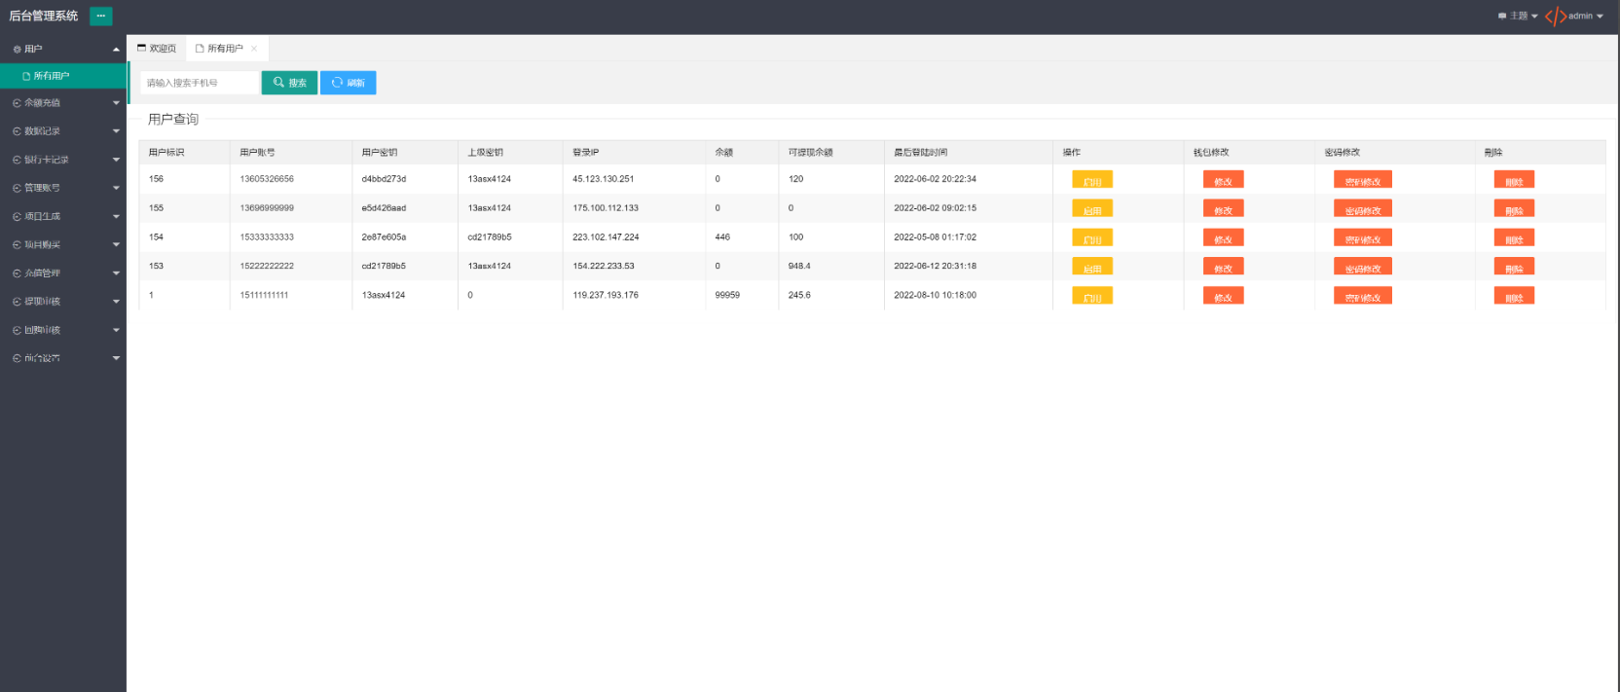
Task: Click 修改 wallet button for user 155
Action: coord(1223,210)
